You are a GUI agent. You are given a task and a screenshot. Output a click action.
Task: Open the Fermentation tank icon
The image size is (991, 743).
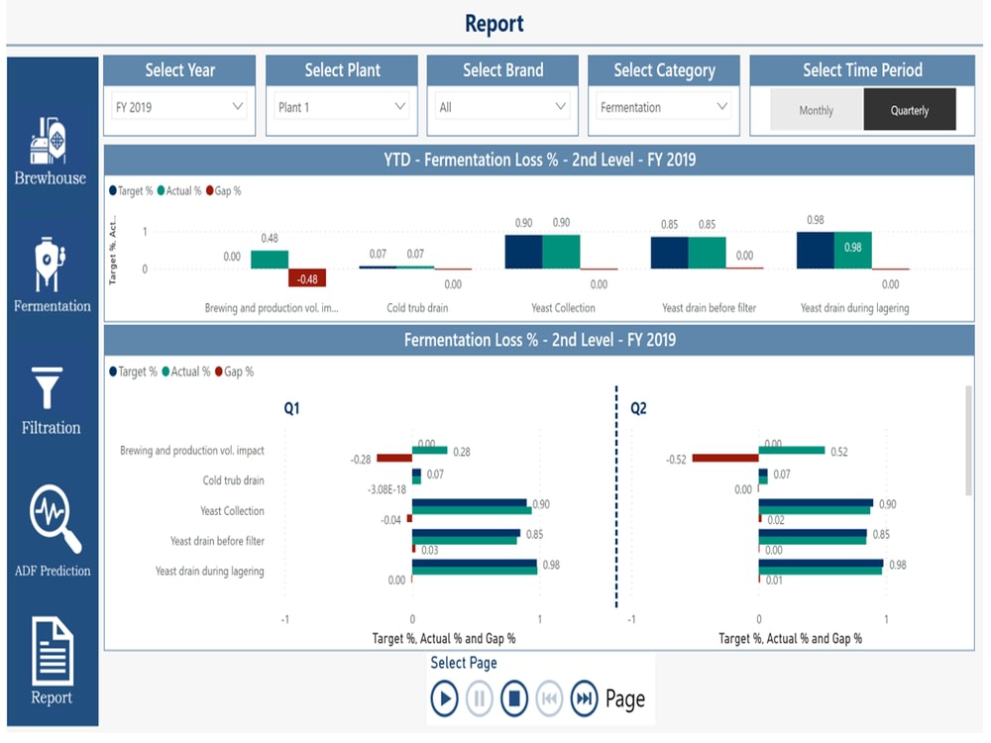(50, 265)
